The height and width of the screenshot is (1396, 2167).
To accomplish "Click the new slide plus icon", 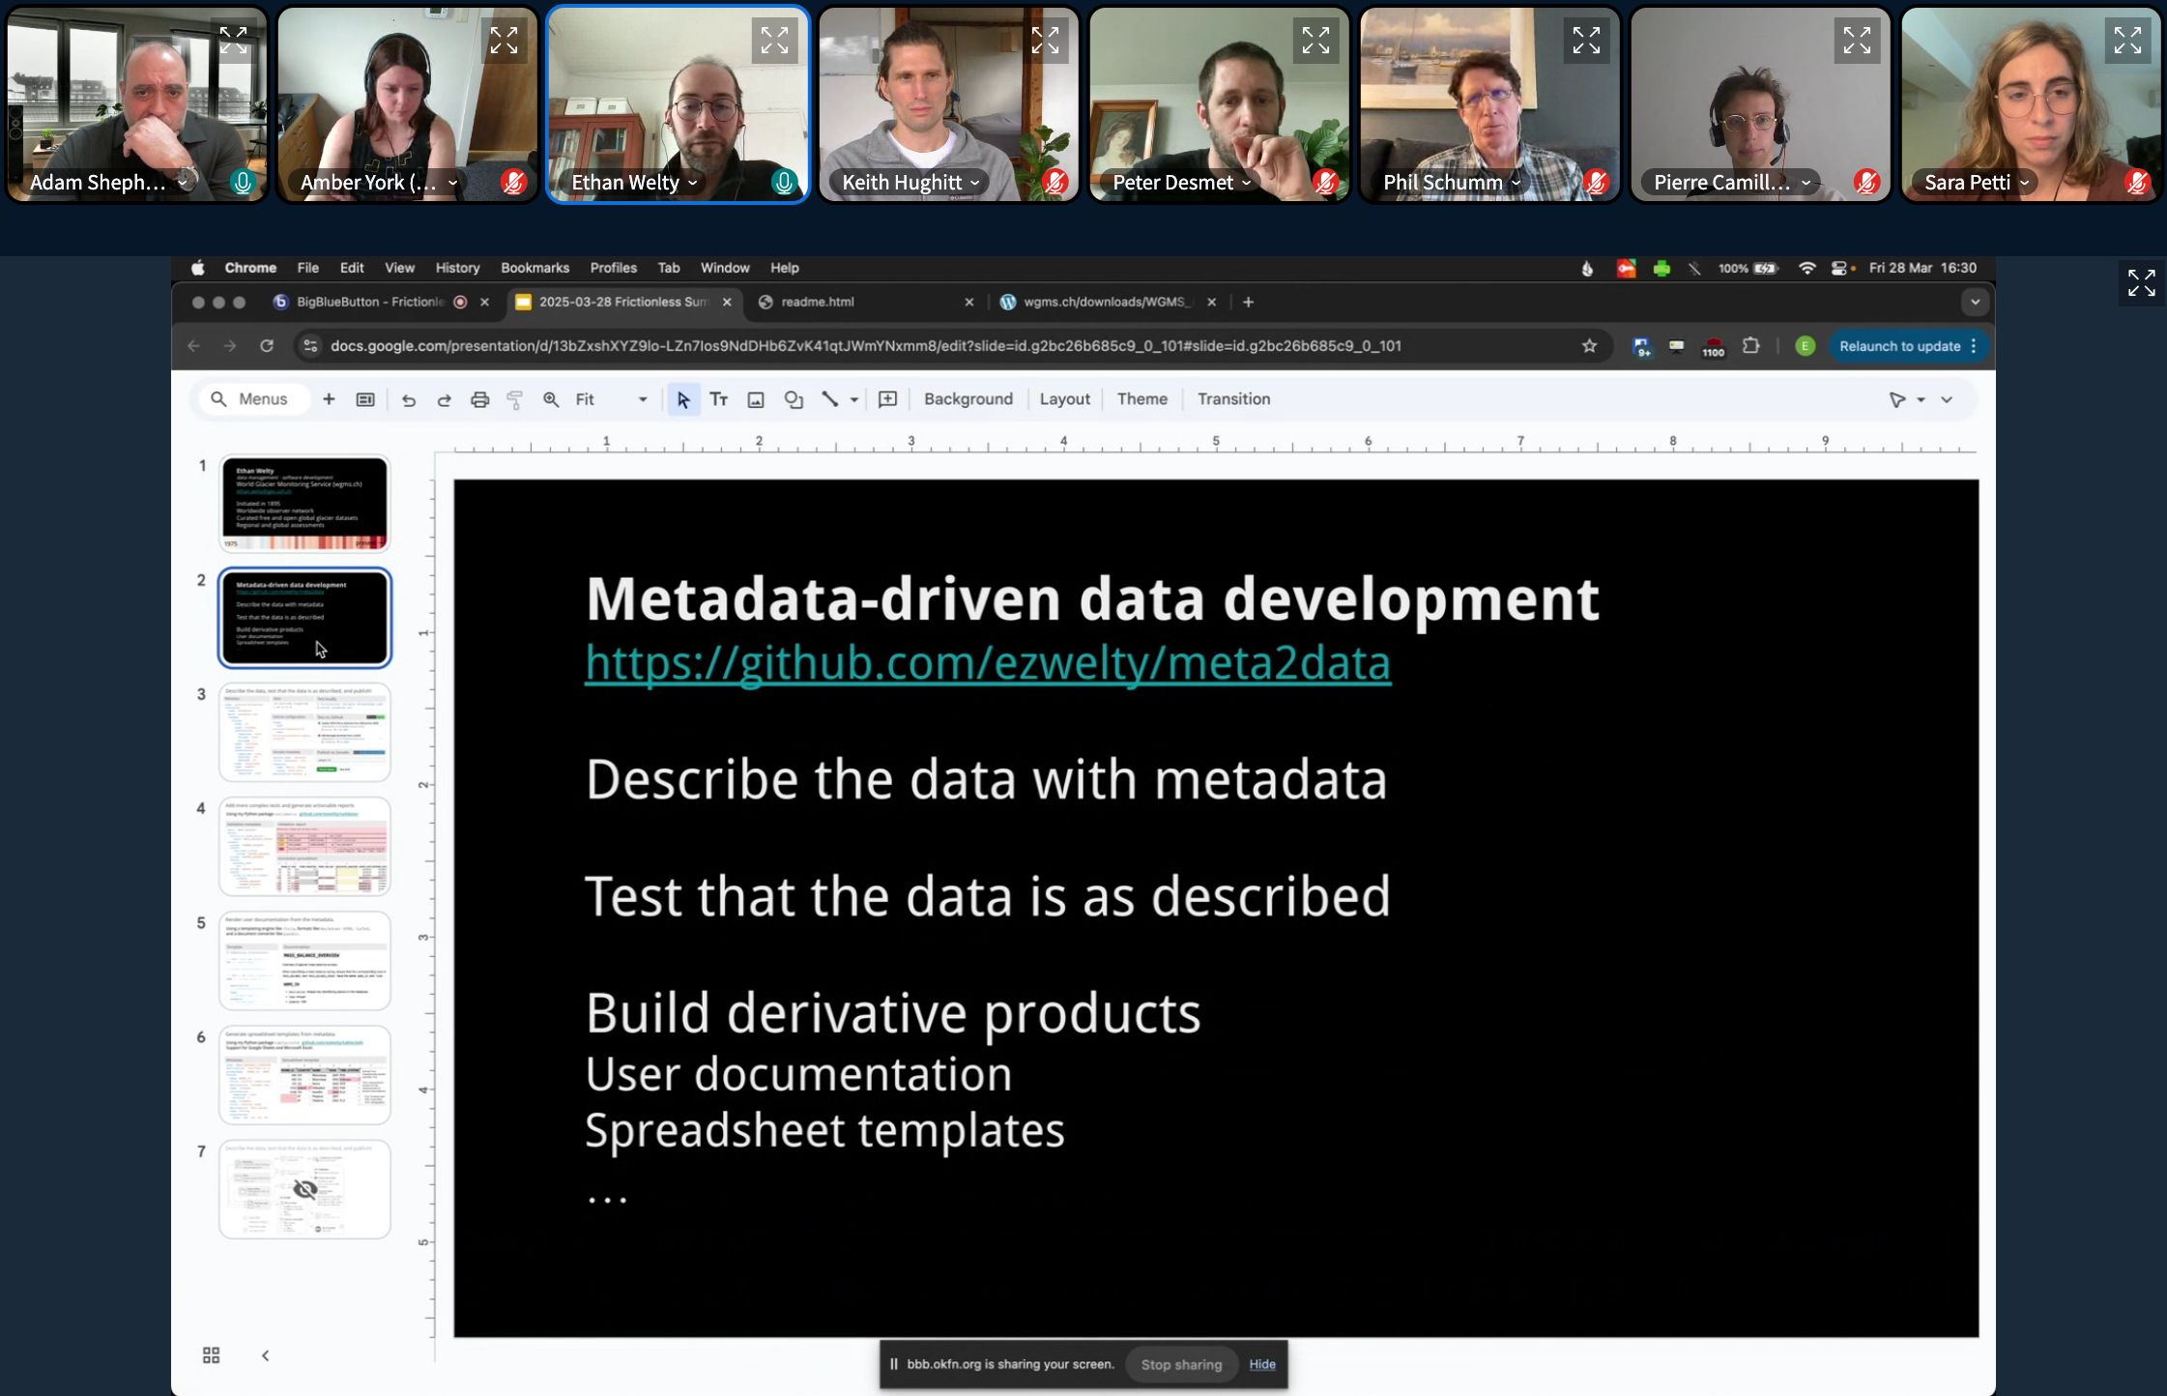I will pyautogui.click(x=329, y=399).
